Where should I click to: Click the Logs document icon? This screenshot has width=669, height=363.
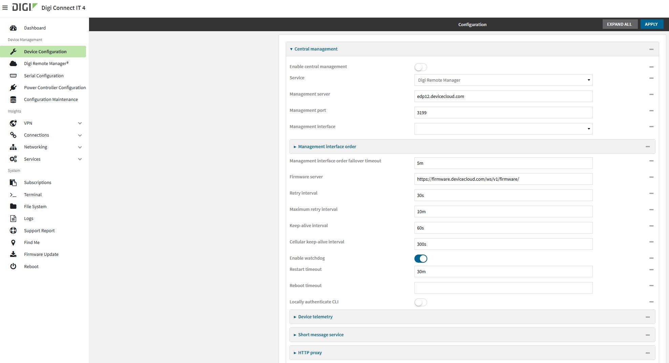(13, 218)
